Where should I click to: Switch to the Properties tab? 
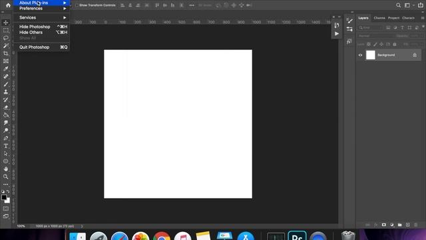point(393,18)
